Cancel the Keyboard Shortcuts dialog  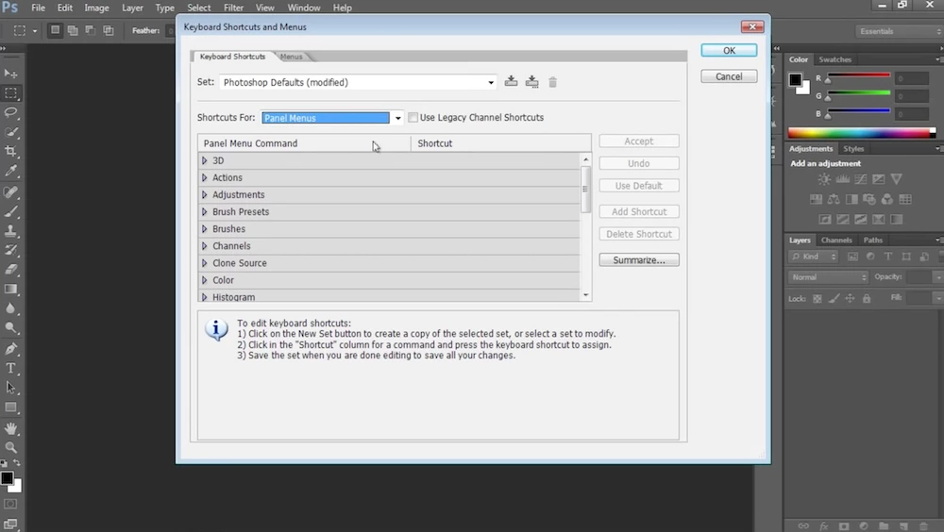[x=729, y=76]
